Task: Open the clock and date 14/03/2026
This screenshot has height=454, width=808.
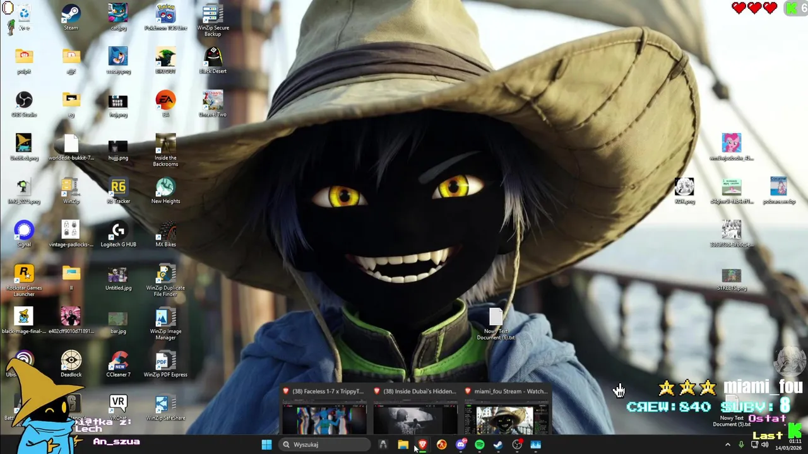Action: coord(789,445)
